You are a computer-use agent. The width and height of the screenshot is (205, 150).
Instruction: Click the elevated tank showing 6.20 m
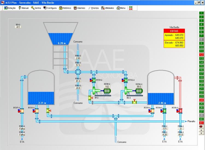pos(60,34)
